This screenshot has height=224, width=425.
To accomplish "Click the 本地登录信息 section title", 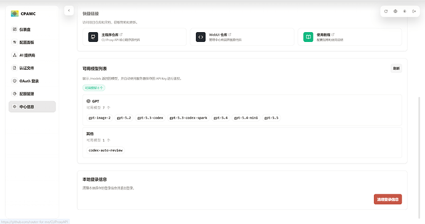I will (95, 180).
